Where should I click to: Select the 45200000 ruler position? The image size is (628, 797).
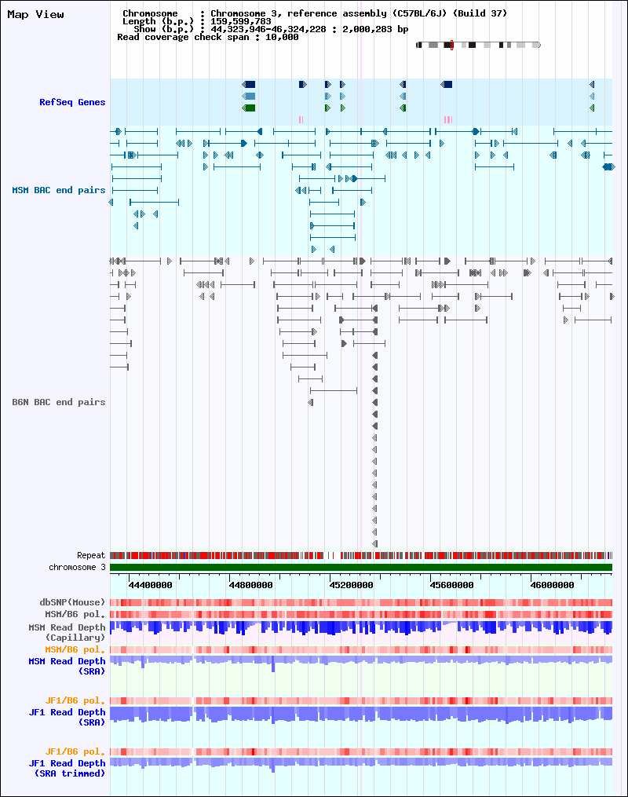352,585
